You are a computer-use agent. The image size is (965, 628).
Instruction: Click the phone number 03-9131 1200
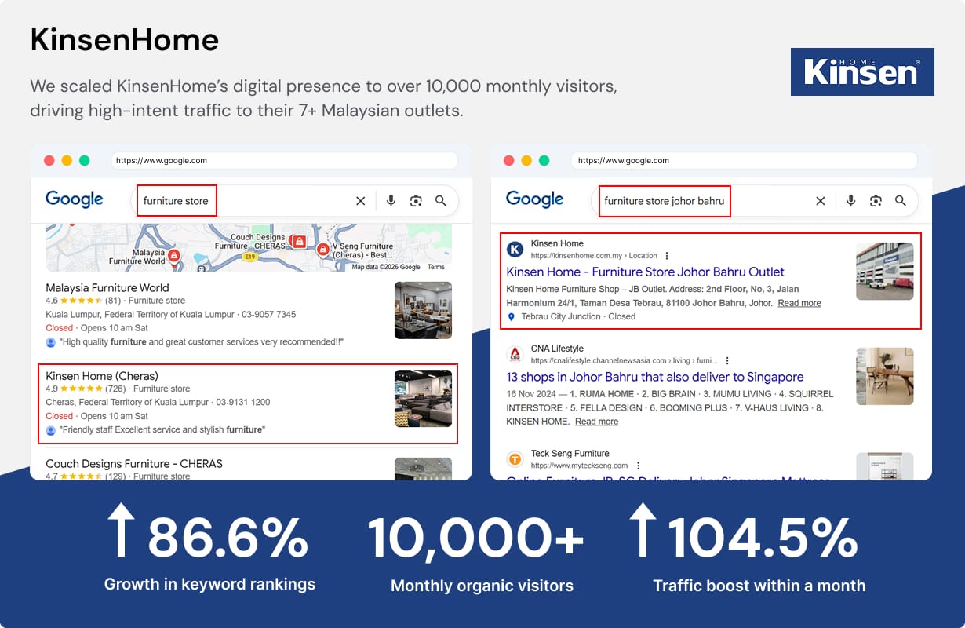click(x=243, y=403)
